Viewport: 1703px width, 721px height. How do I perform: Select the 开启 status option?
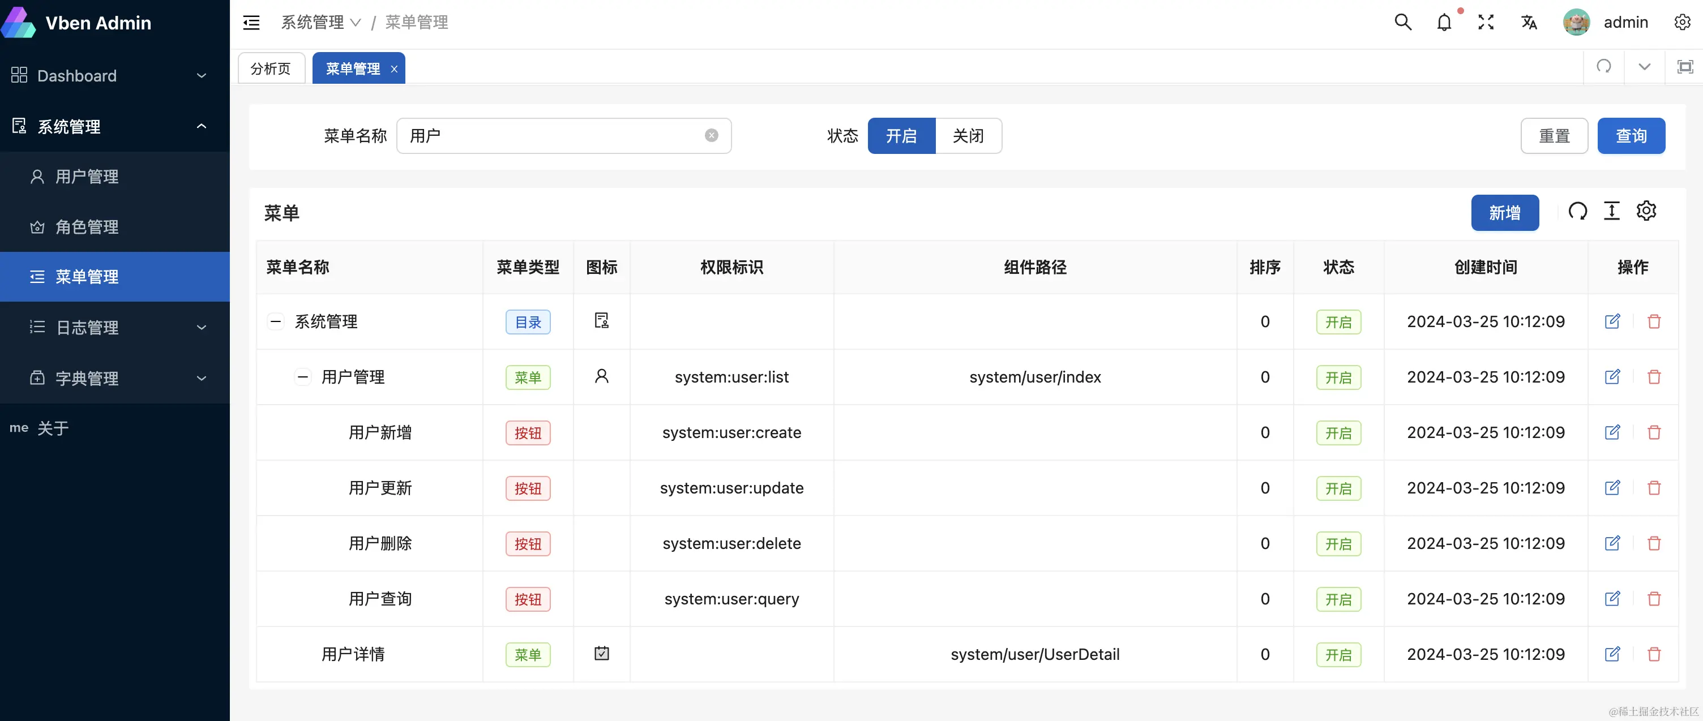[x=901, y=136]
